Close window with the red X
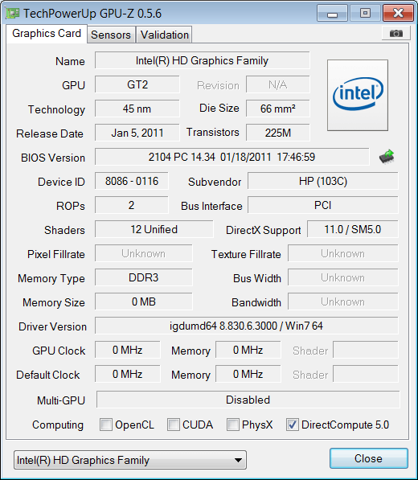 pos(398,13)
